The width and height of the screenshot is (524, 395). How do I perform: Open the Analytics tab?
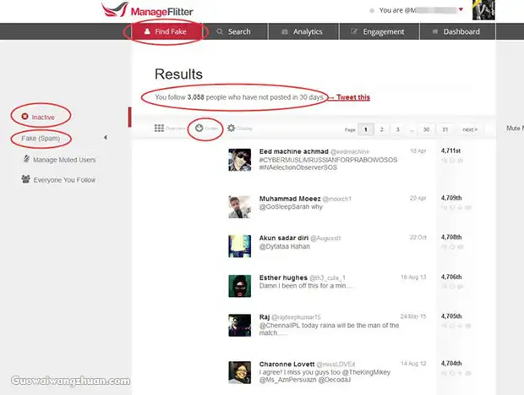[x=303, y=31]
